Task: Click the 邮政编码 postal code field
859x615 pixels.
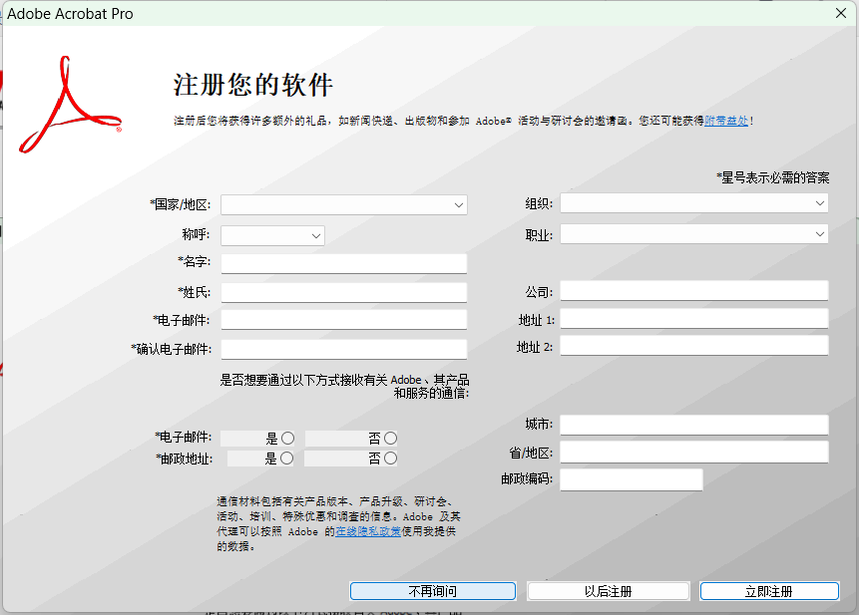Action: point(632,479)
